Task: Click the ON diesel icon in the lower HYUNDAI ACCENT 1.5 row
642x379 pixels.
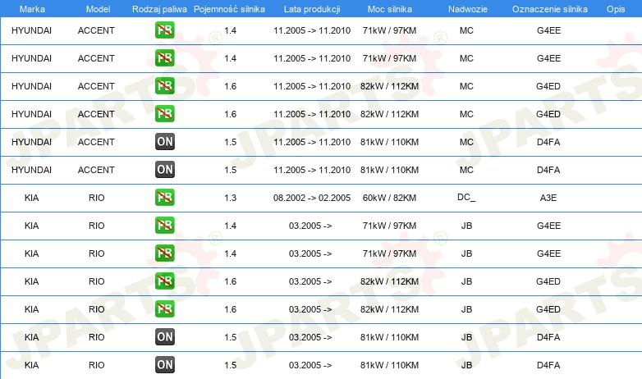Action: pos(164,170)
